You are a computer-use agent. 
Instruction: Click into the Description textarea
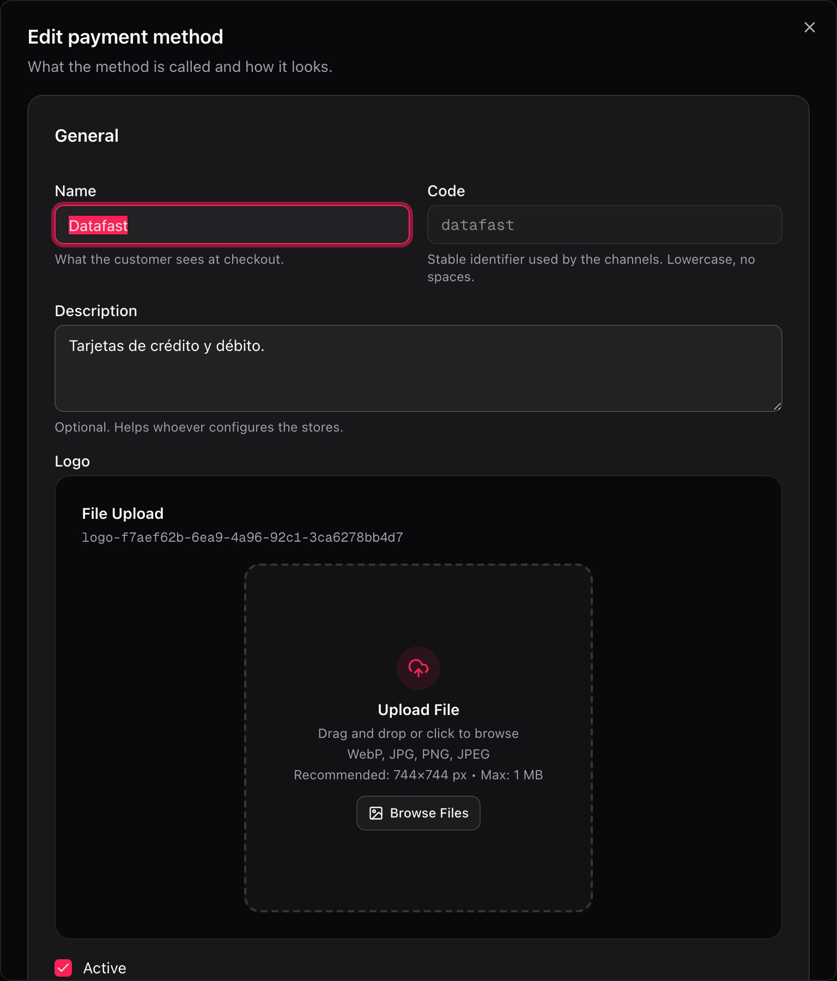pos(418,368)
